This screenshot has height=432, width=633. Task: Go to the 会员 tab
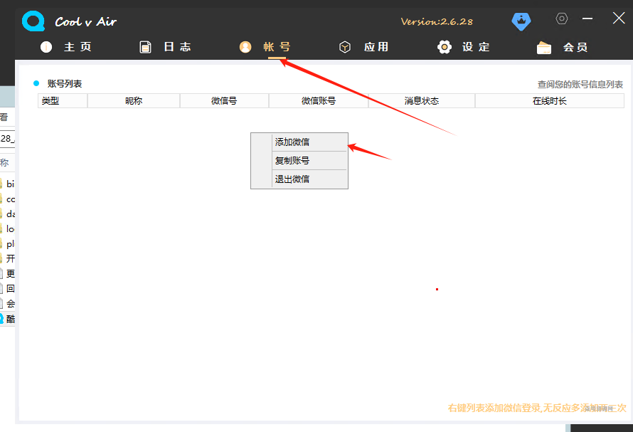click(575, 47)
